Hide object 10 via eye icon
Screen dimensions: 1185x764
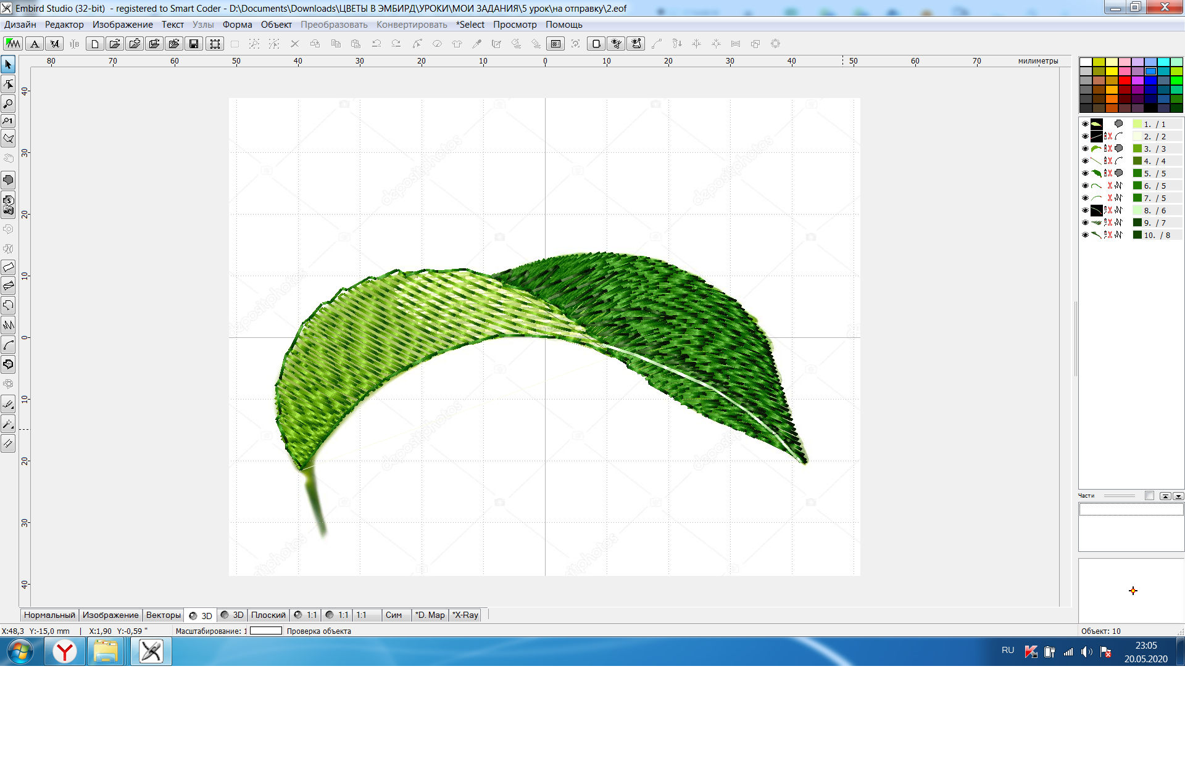[x=1085, y=235]
